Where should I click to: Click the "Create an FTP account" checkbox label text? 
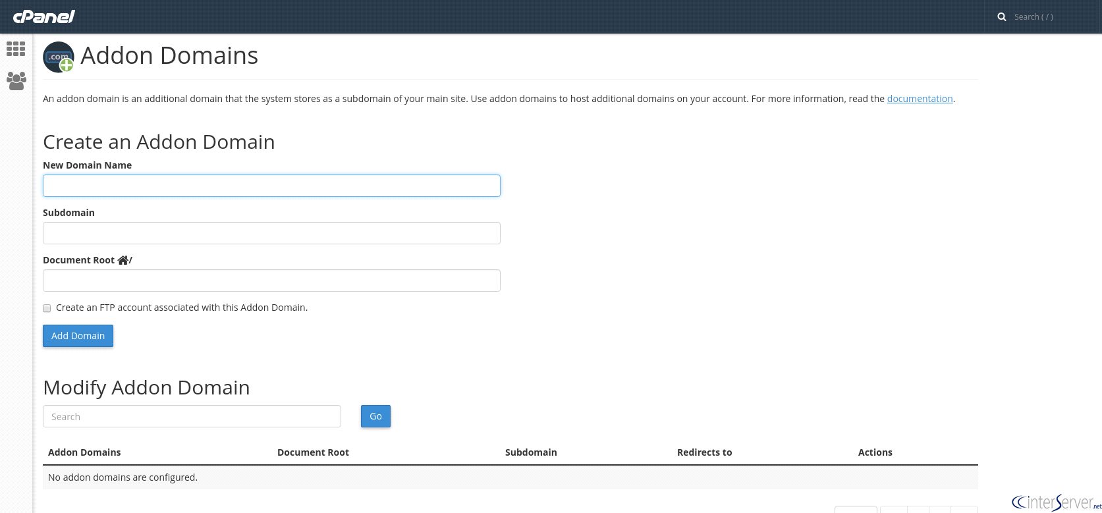[x=182, y=308]
